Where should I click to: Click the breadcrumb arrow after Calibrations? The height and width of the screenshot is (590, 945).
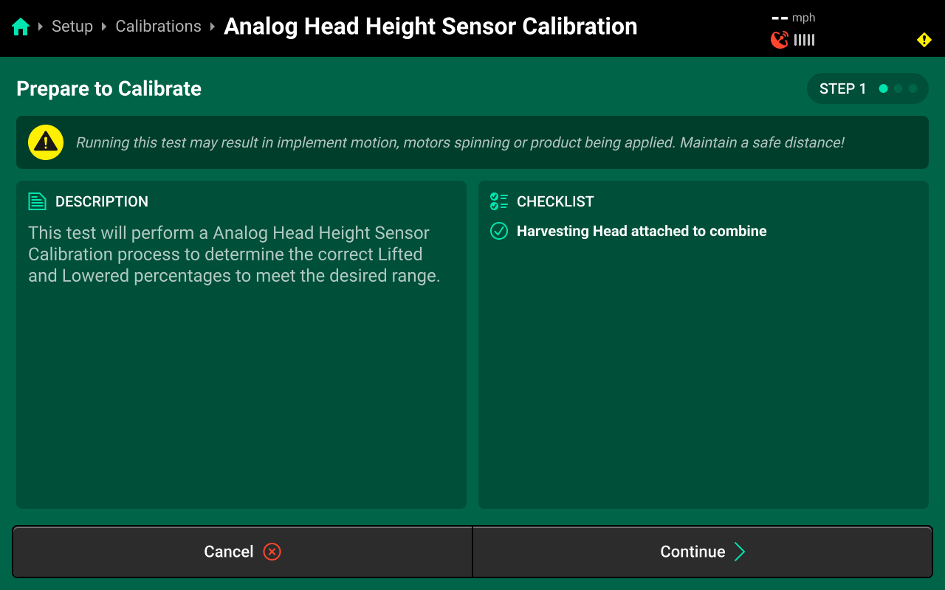(x=213, y=27)
